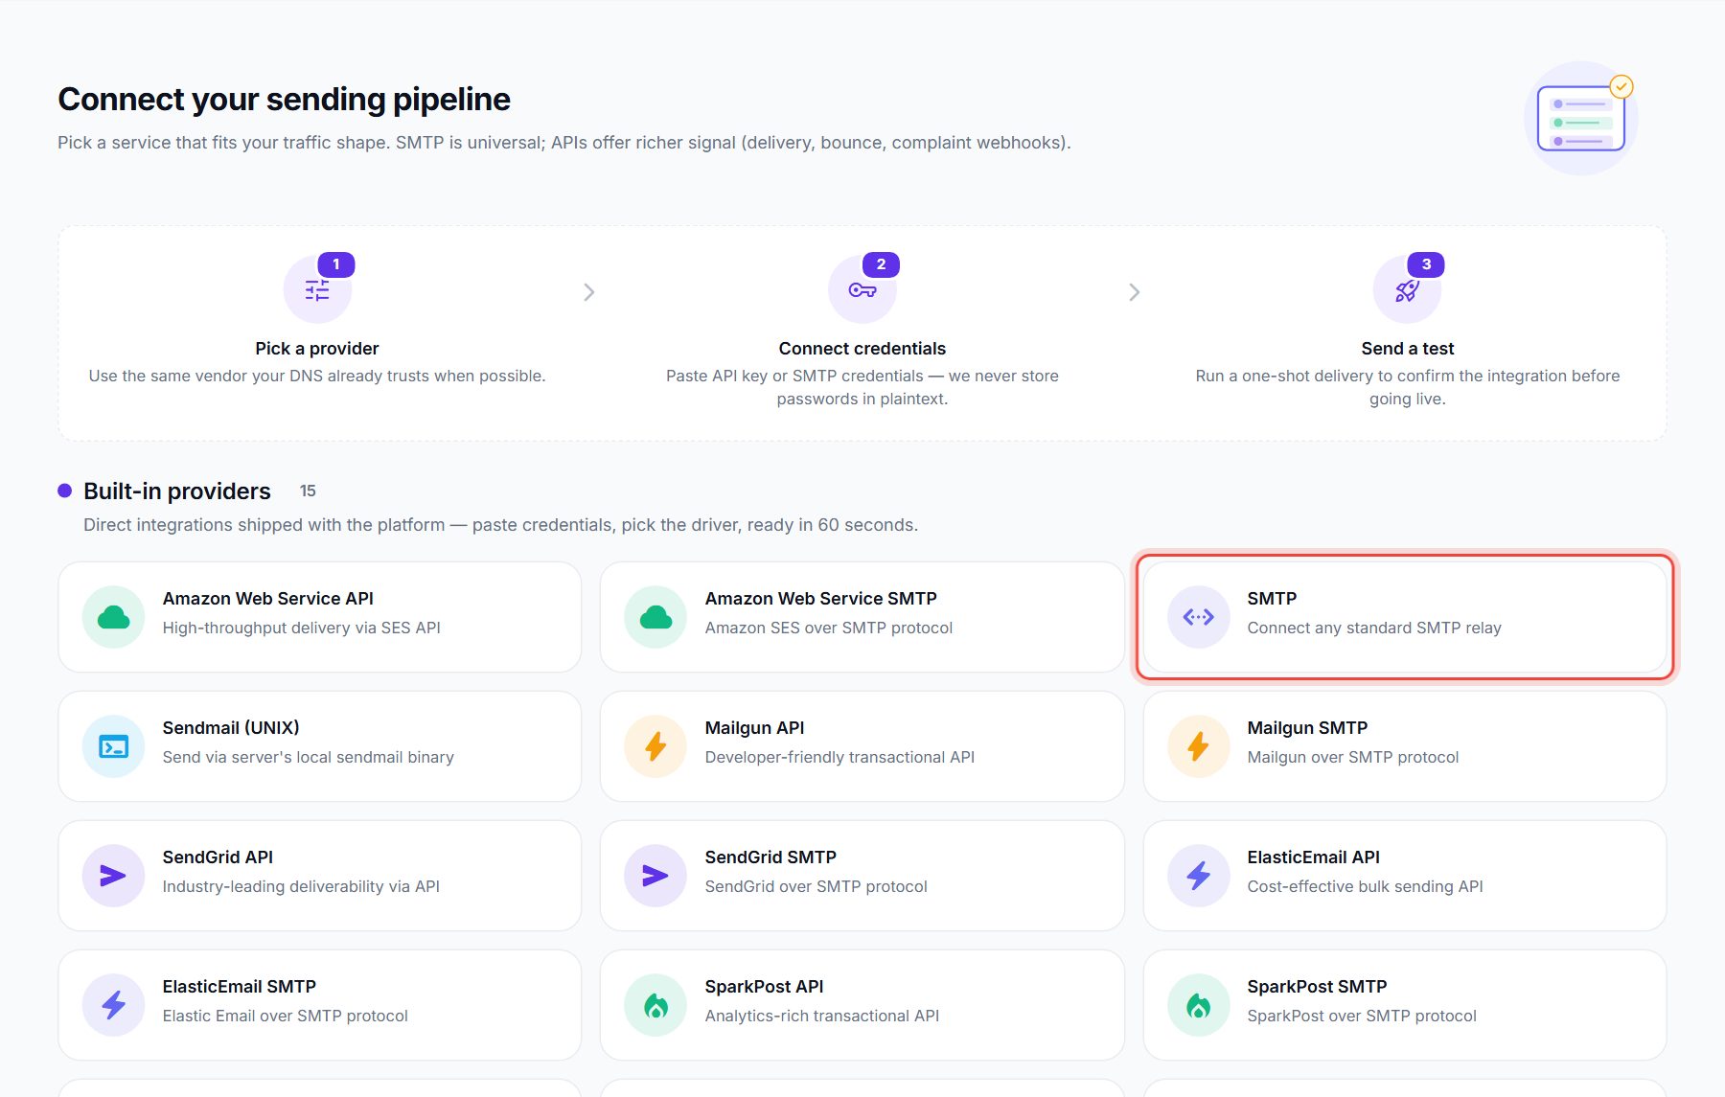This screenshot has height=1097, width=1725.
Task: Click the Pick a provider sliders icon
Action: tap(317, 289)
